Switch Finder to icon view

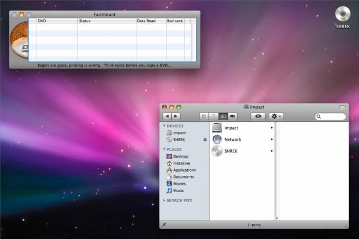tap(204, 116)
